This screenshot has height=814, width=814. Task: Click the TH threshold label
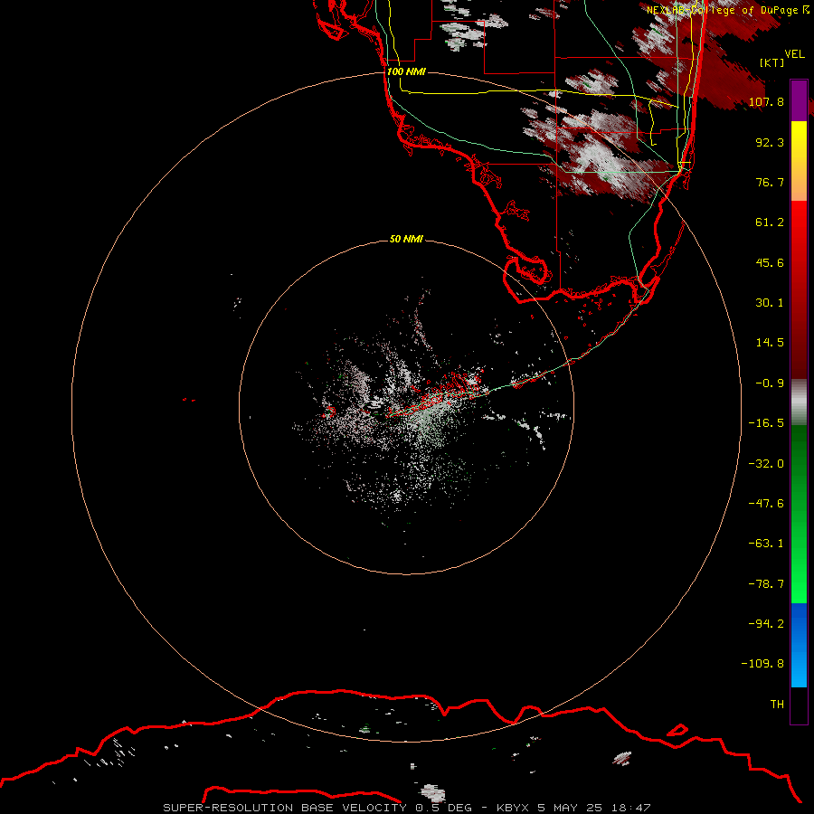[777, 705]
